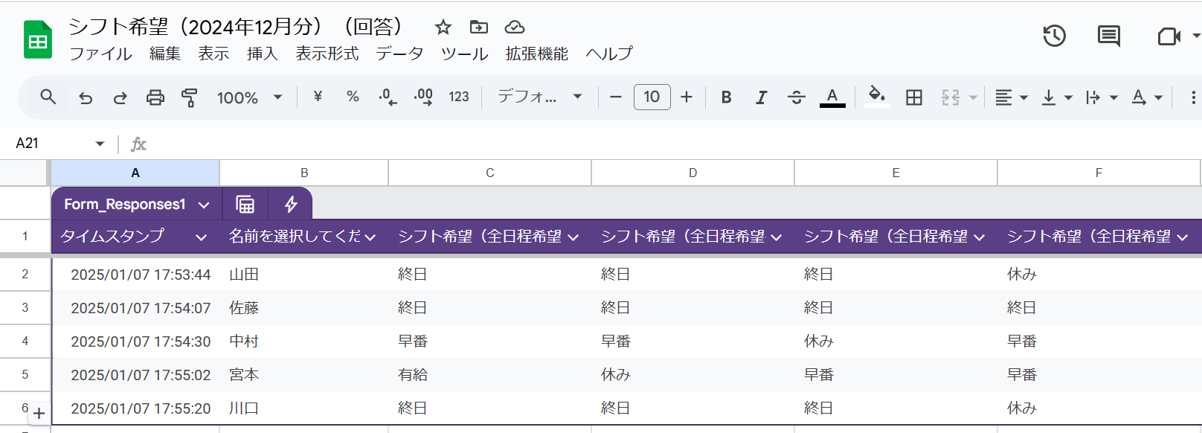
Task: Select cell with name 宮本
Action: click(304, 374)
